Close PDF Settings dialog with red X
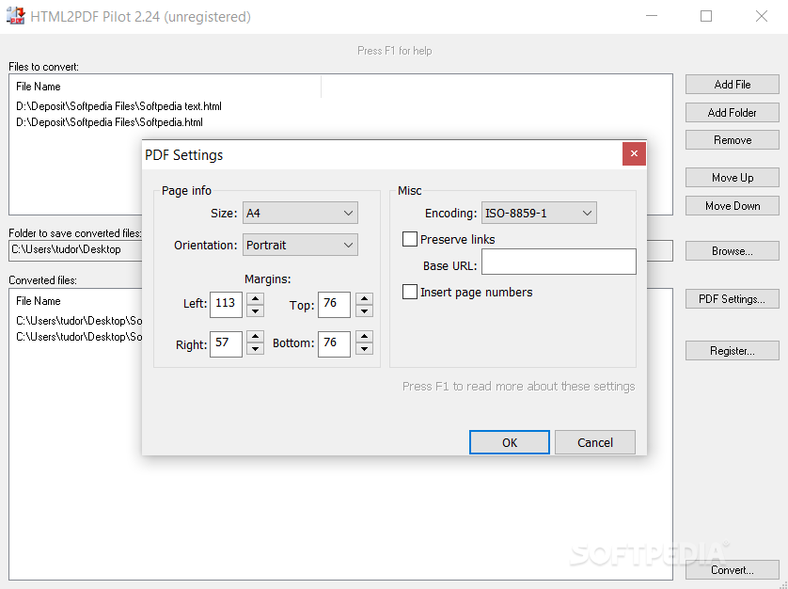Screen dimensions: 788x589 (634, 153)
